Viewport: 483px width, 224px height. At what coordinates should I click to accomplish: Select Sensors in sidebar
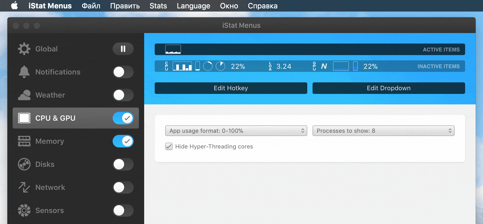(76, 210)
